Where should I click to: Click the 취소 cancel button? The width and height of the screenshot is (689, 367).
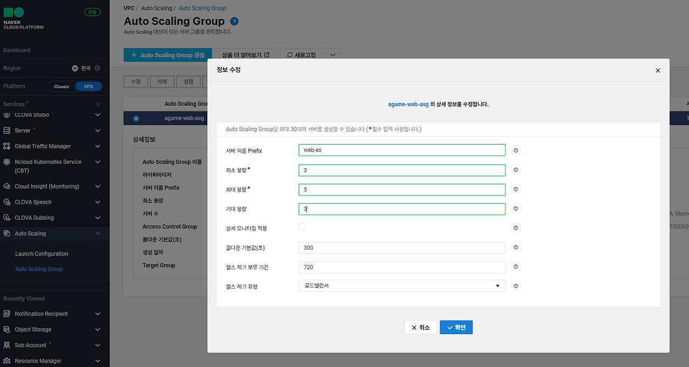[x=420, y=327]
